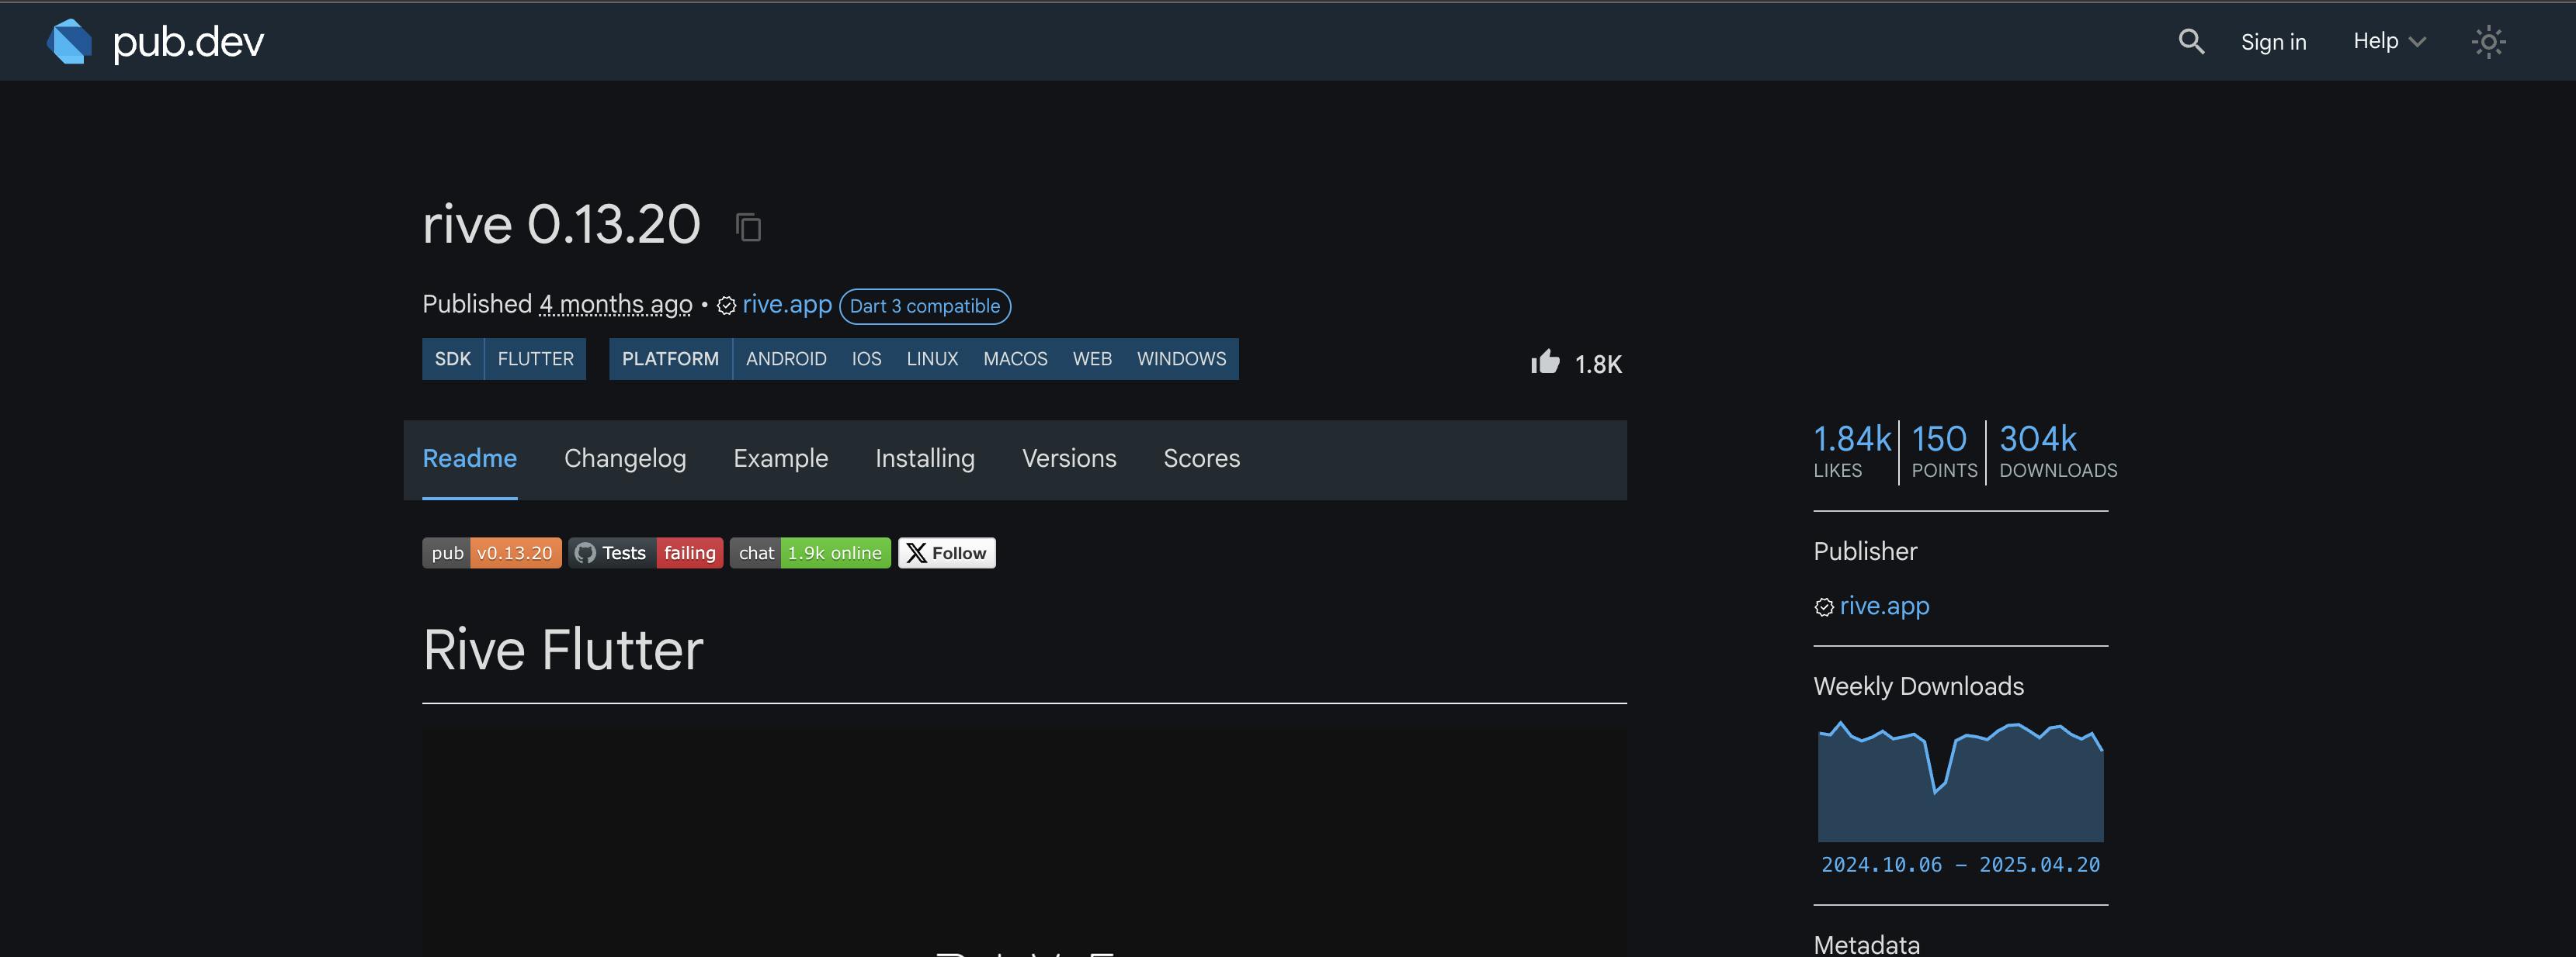Open the Scores tab
Image resolution: width=2576 pixels, height=957 pixels.
[x=1200, y=458]
